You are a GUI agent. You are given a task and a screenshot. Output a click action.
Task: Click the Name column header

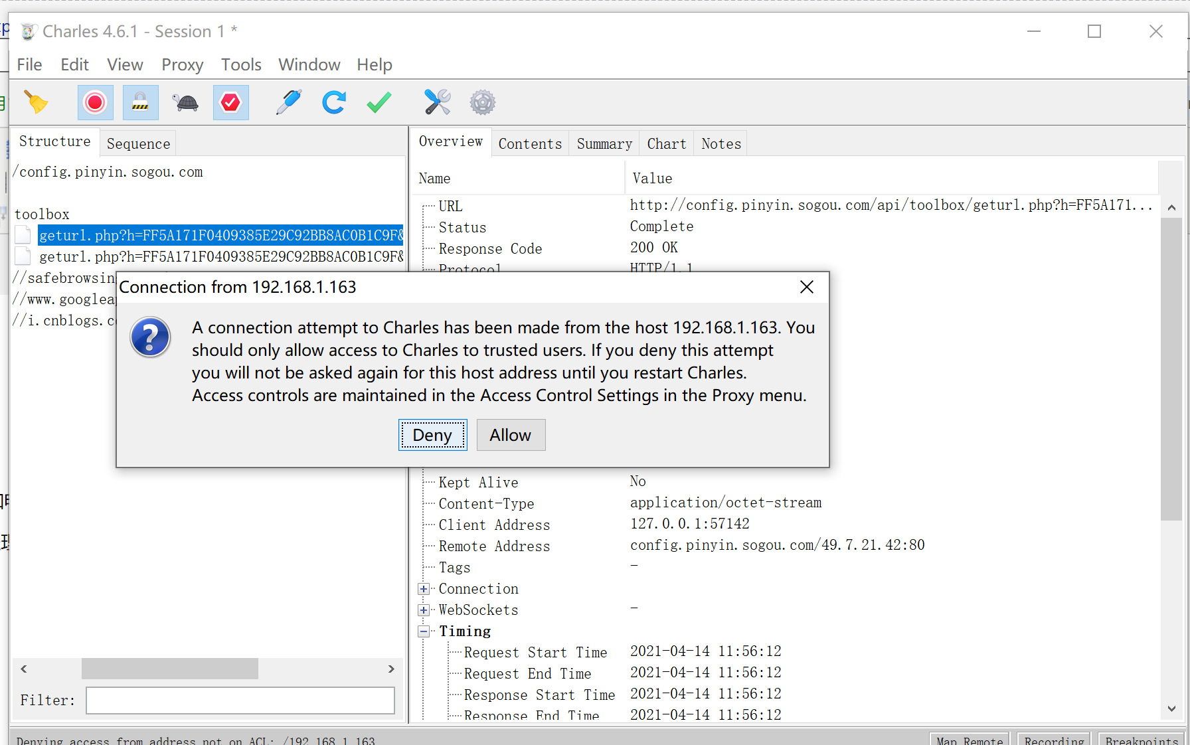click(518, 179)
